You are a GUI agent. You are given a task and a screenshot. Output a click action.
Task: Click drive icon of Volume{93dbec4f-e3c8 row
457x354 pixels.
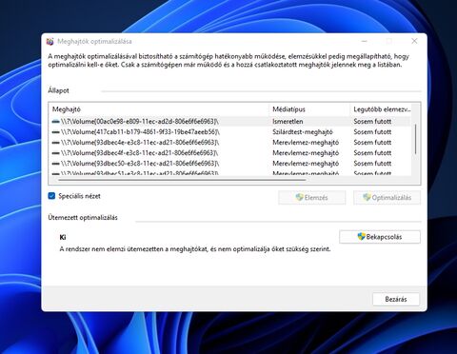pos(56,153)
